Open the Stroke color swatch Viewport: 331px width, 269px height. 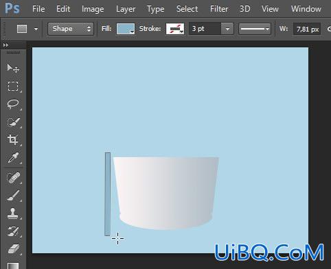point(175,29)
